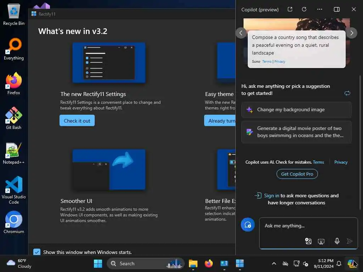Show previous Copilot suggestion card
This screenshot has height=272, width=363.
(241, 33)
